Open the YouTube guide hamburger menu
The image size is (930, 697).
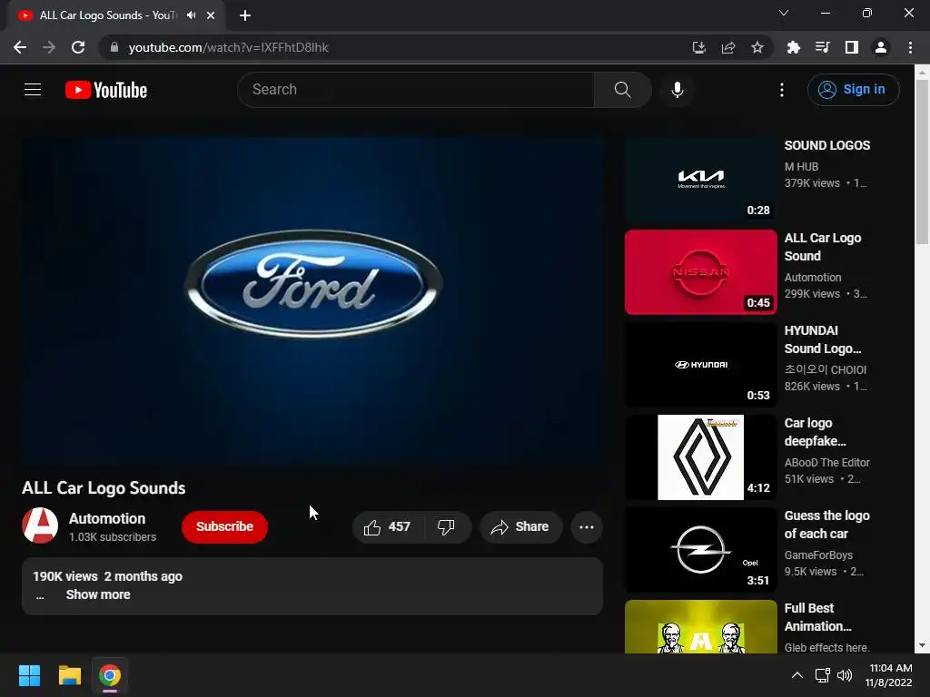coord(33,90)
